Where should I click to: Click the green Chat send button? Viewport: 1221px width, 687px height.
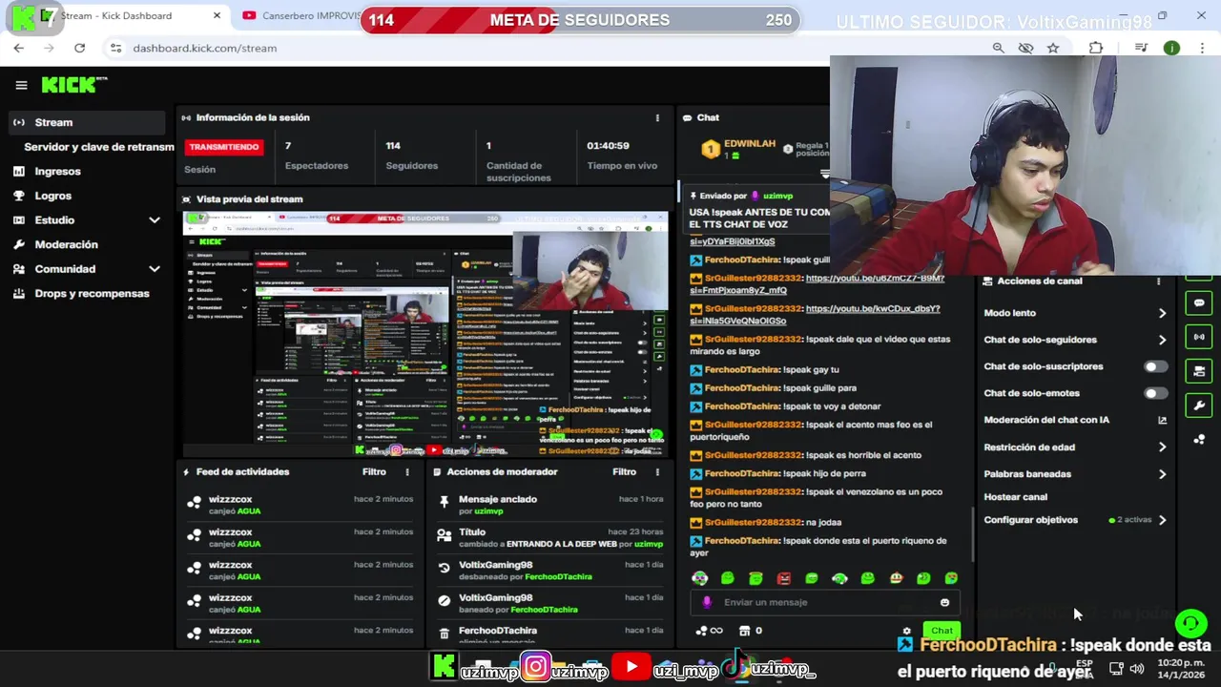(942, 631)
